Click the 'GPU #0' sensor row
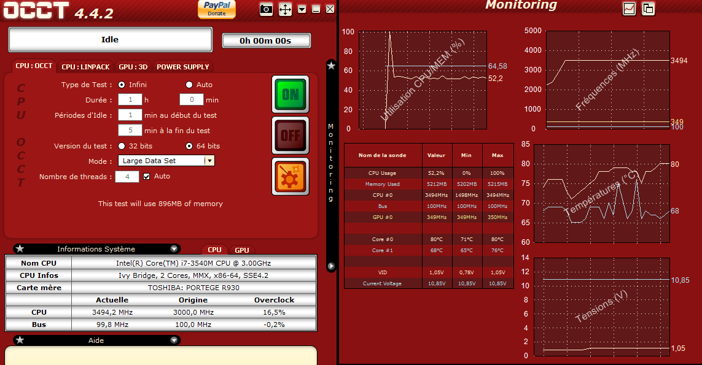The image size is (702, 365). [429, 217]
